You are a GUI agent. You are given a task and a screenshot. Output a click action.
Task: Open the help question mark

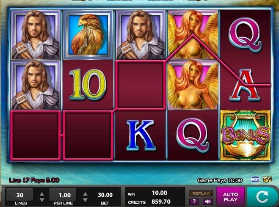[x=194, y=201]
